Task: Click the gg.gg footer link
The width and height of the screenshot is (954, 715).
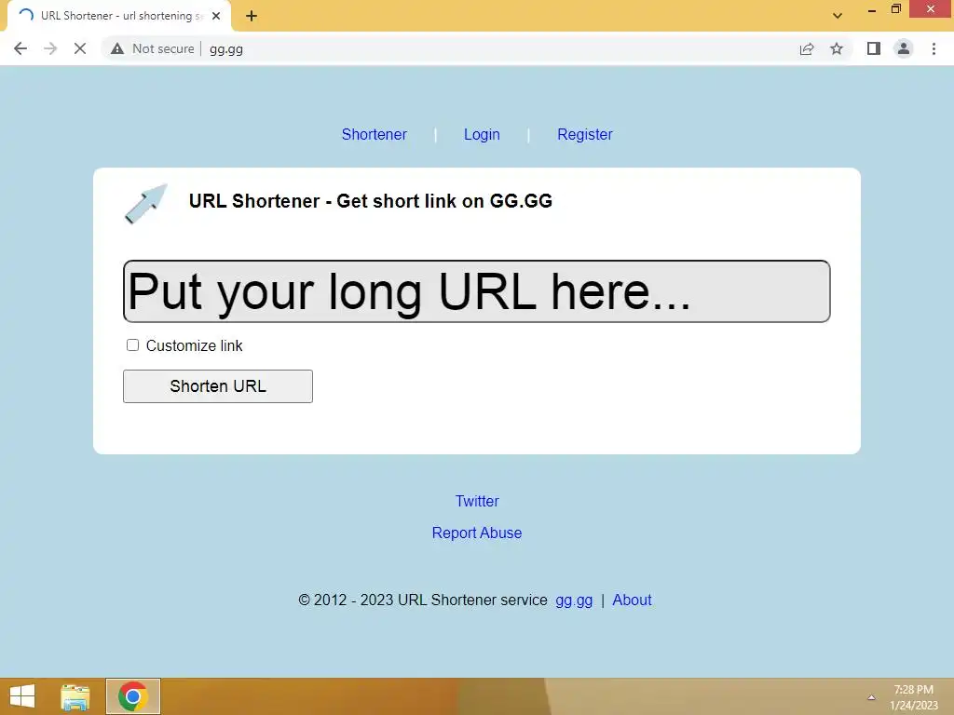Action: coord(574,600)
